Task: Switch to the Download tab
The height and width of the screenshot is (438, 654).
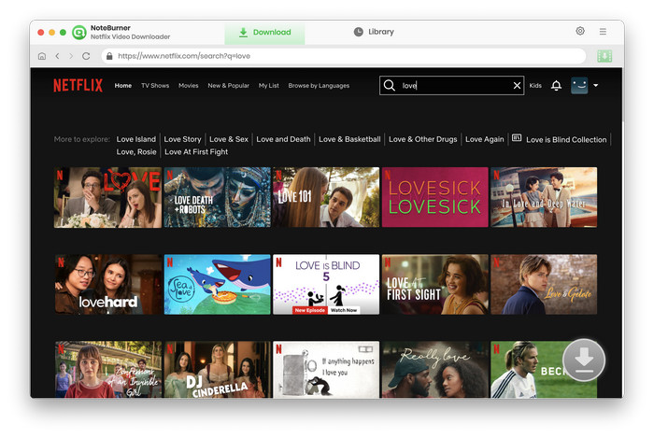Action: [264, 33]
